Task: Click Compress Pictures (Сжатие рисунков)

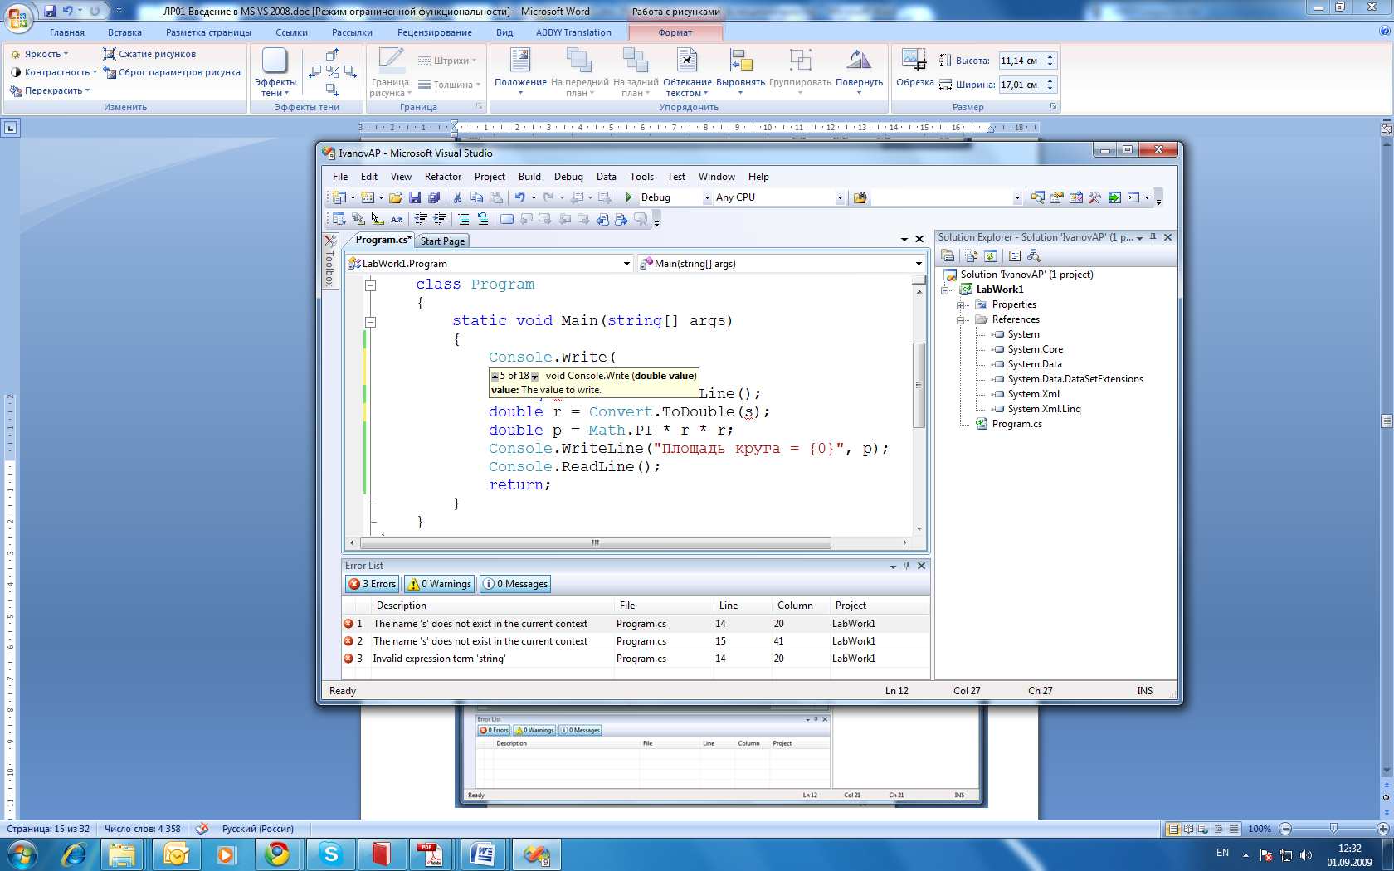Action: pos(149,54)
